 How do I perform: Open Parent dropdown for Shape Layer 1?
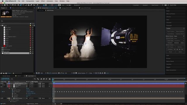(x=46, y=83)
